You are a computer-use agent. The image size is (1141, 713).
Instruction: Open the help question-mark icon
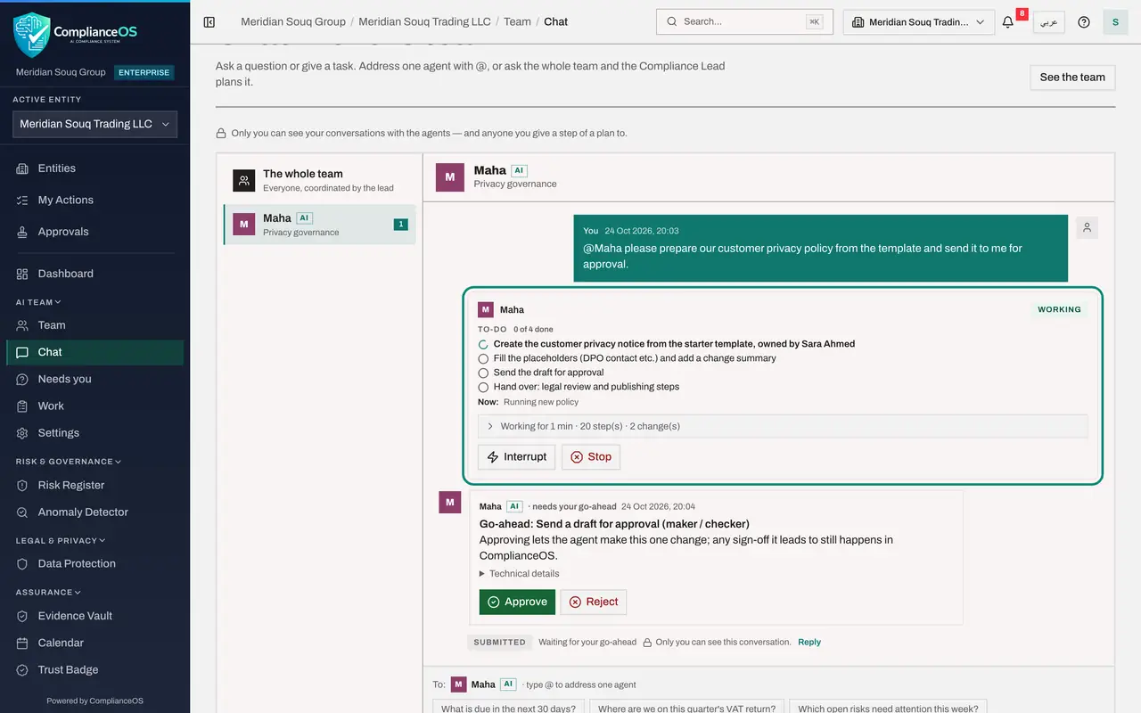tap(1084, 22)
